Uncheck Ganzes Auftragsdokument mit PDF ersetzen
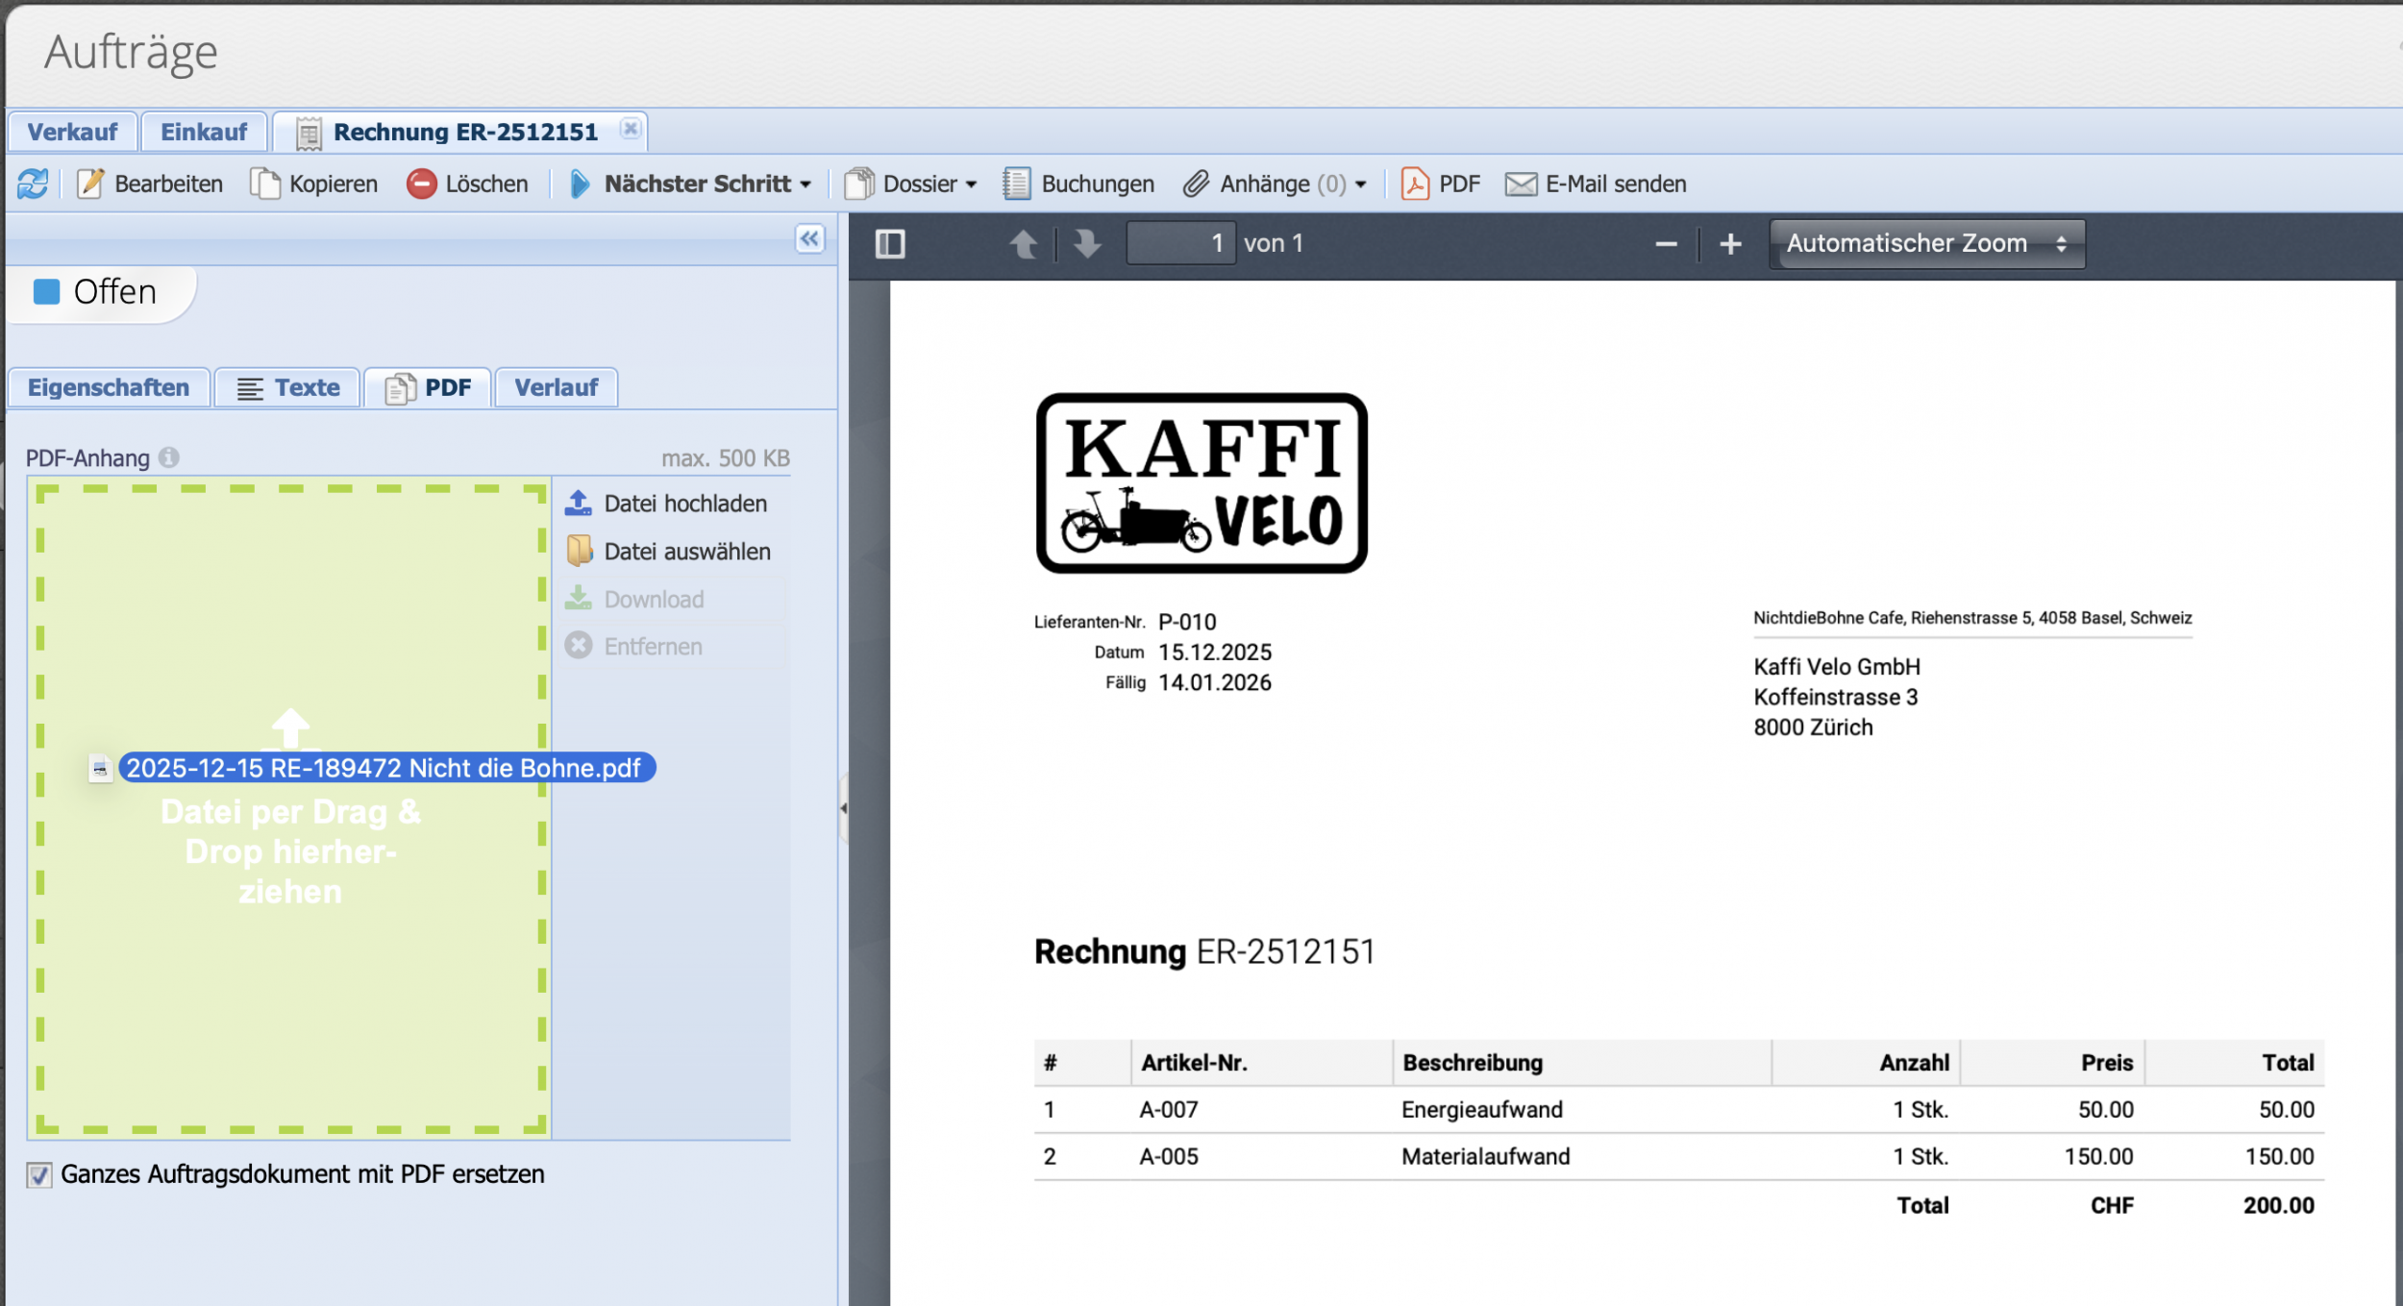2403x1306 pixels. 39,1174
